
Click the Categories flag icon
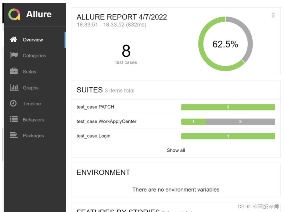tap(14, 55)
